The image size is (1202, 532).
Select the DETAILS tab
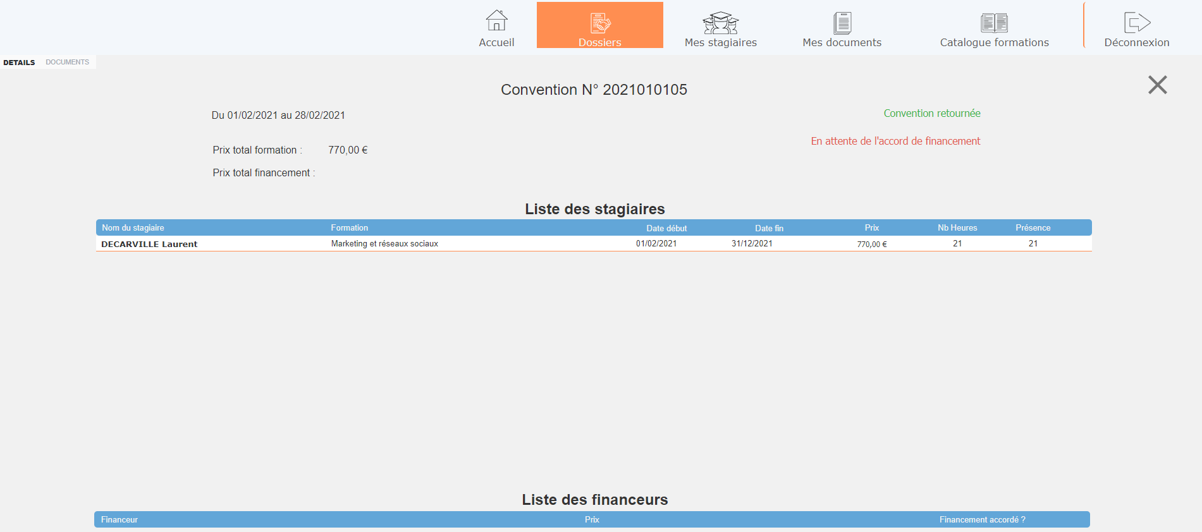19,63
